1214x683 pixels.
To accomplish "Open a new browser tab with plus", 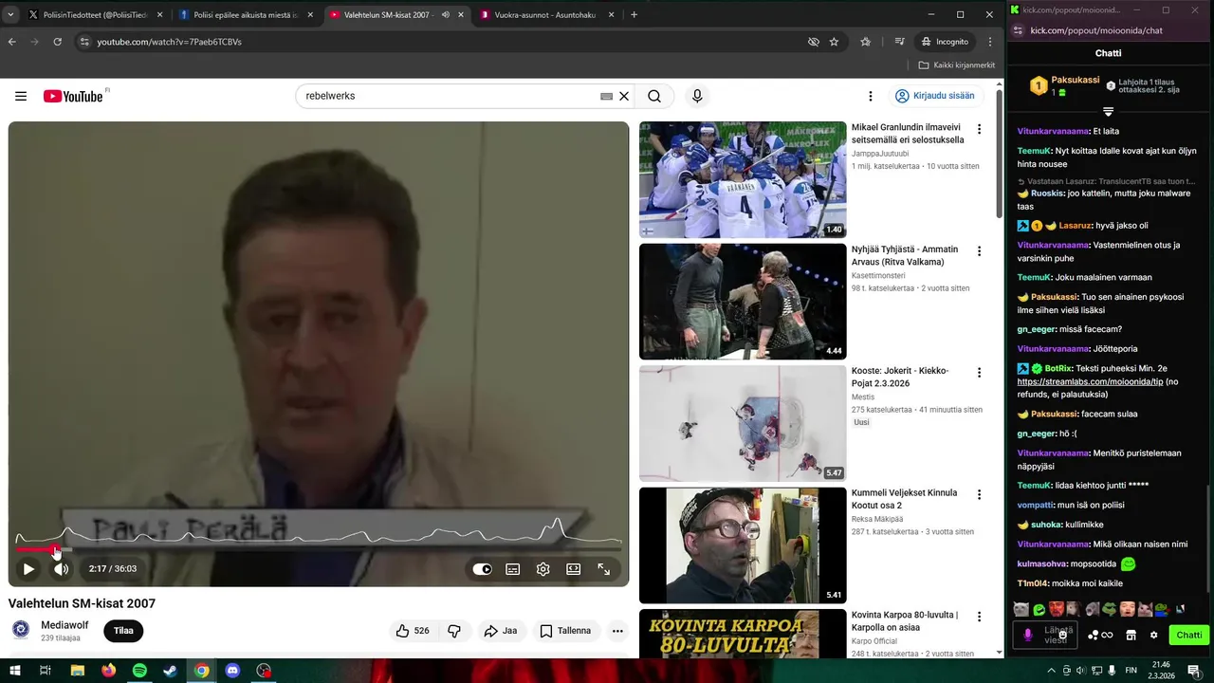I will click(635, 15).
